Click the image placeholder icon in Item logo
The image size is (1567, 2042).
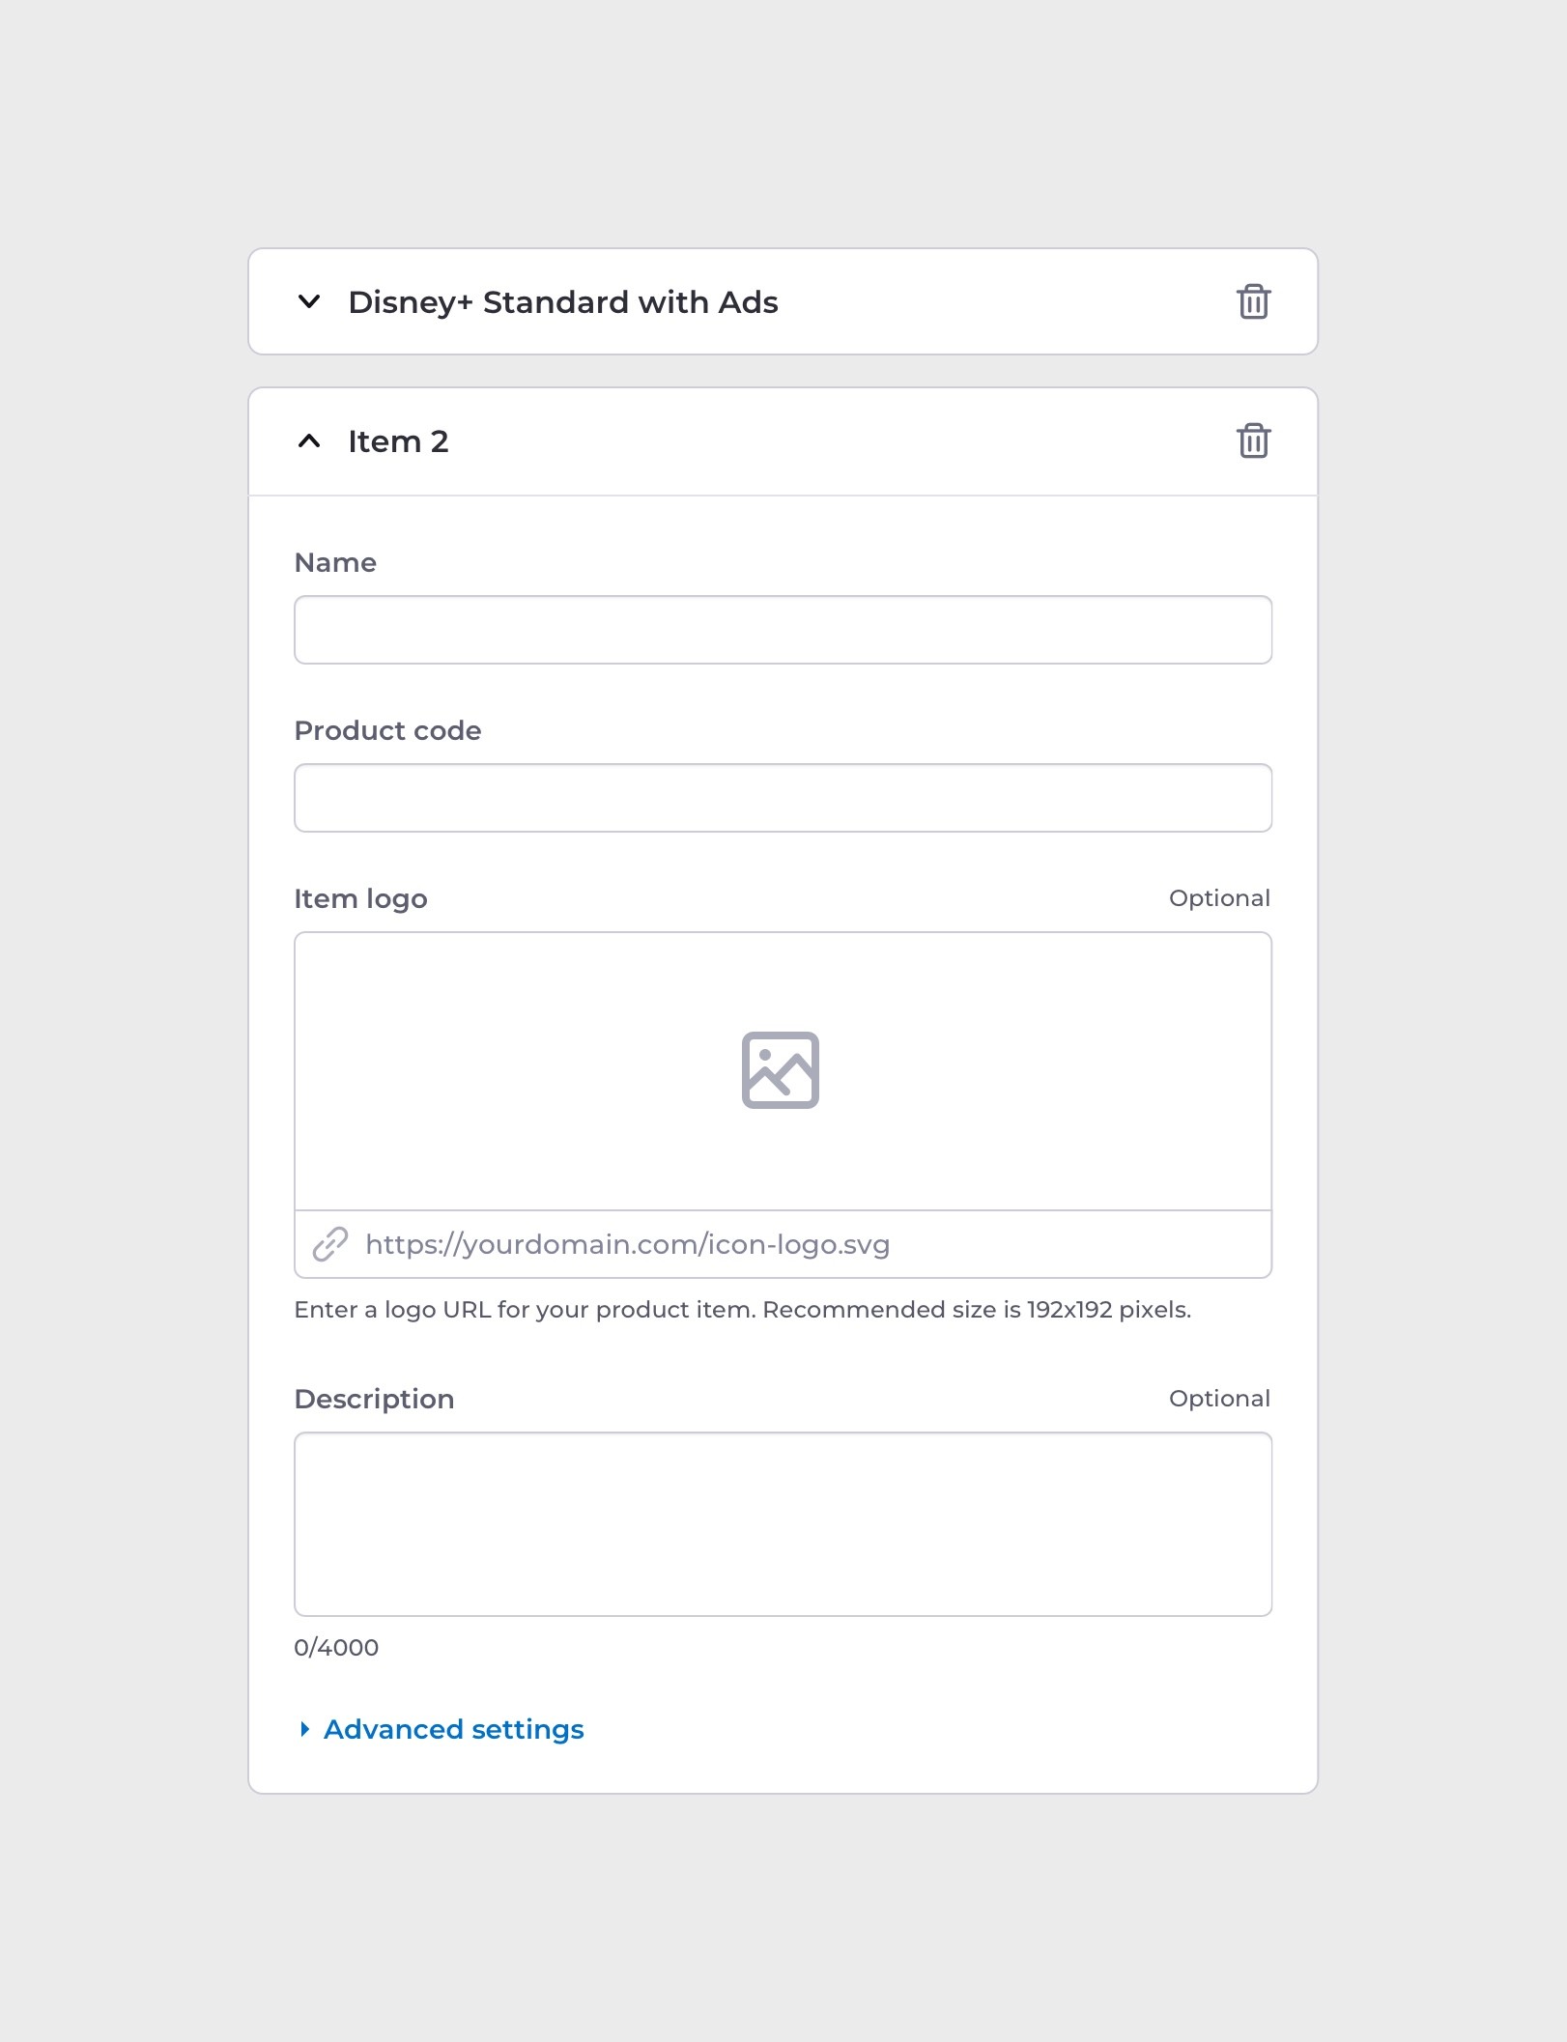point(780,1069)
